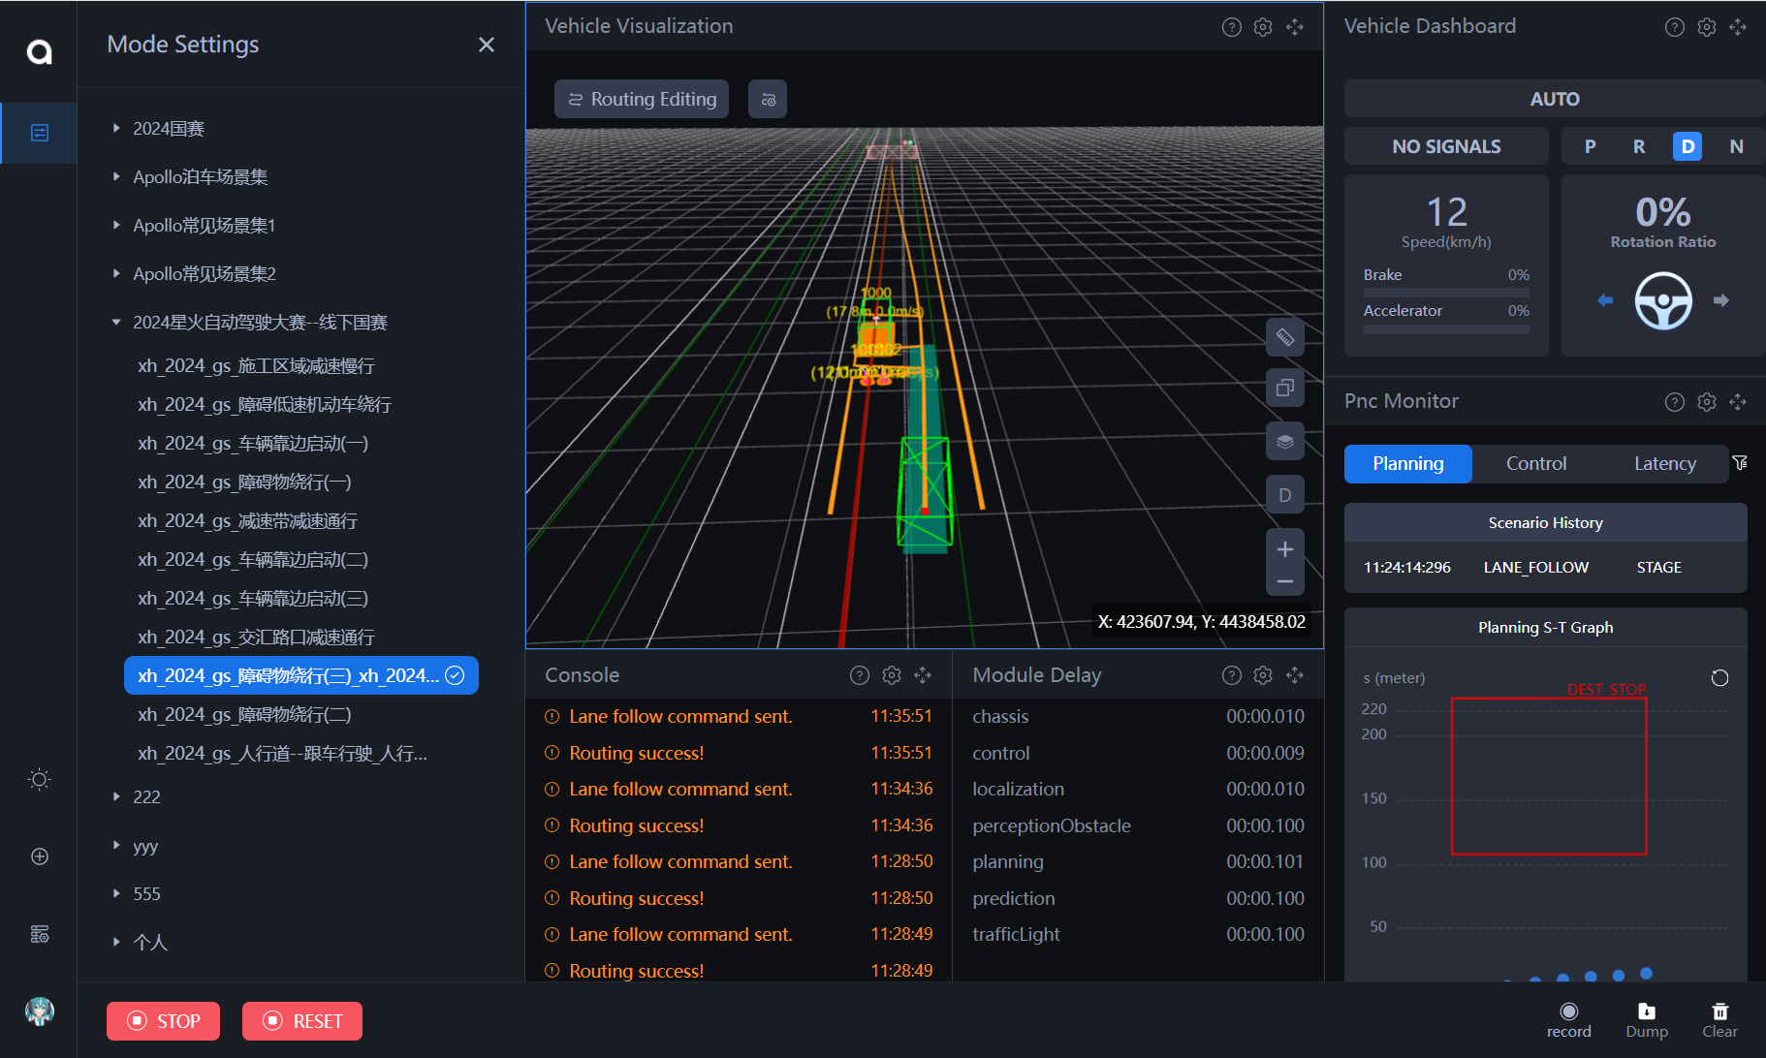Click the copy icon in visualization toolbar
Image resolution: width=1766 pixels, height=1058 pixels.
pos(1284,388)
